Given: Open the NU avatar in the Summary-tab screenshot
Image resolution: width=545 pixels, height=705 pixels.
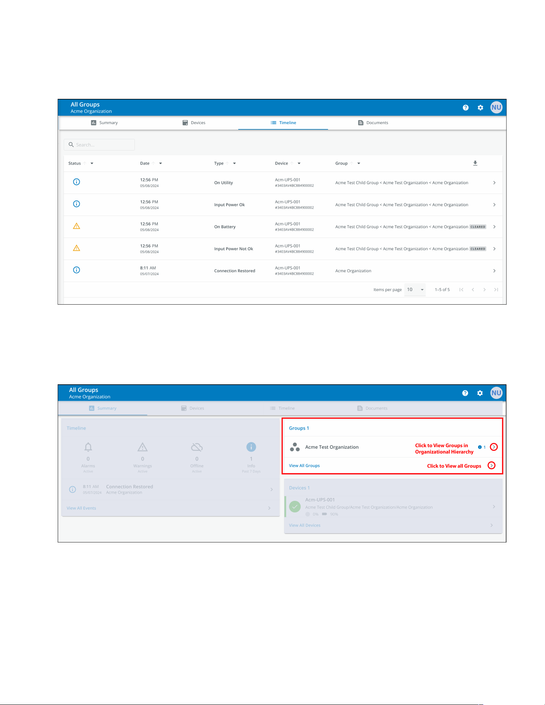Looking at the screenshot, I should [497, 393].
